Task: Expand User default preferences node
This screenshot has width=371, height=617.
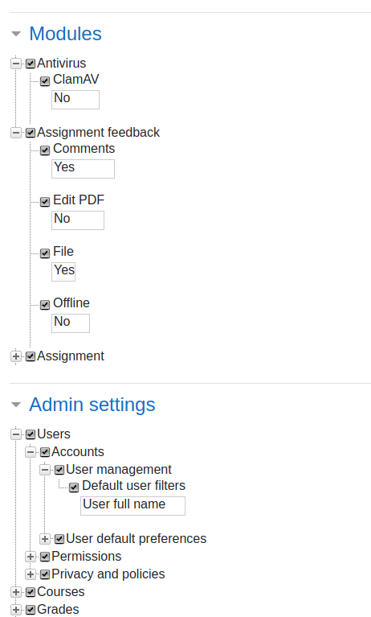Action: point(45,539)
